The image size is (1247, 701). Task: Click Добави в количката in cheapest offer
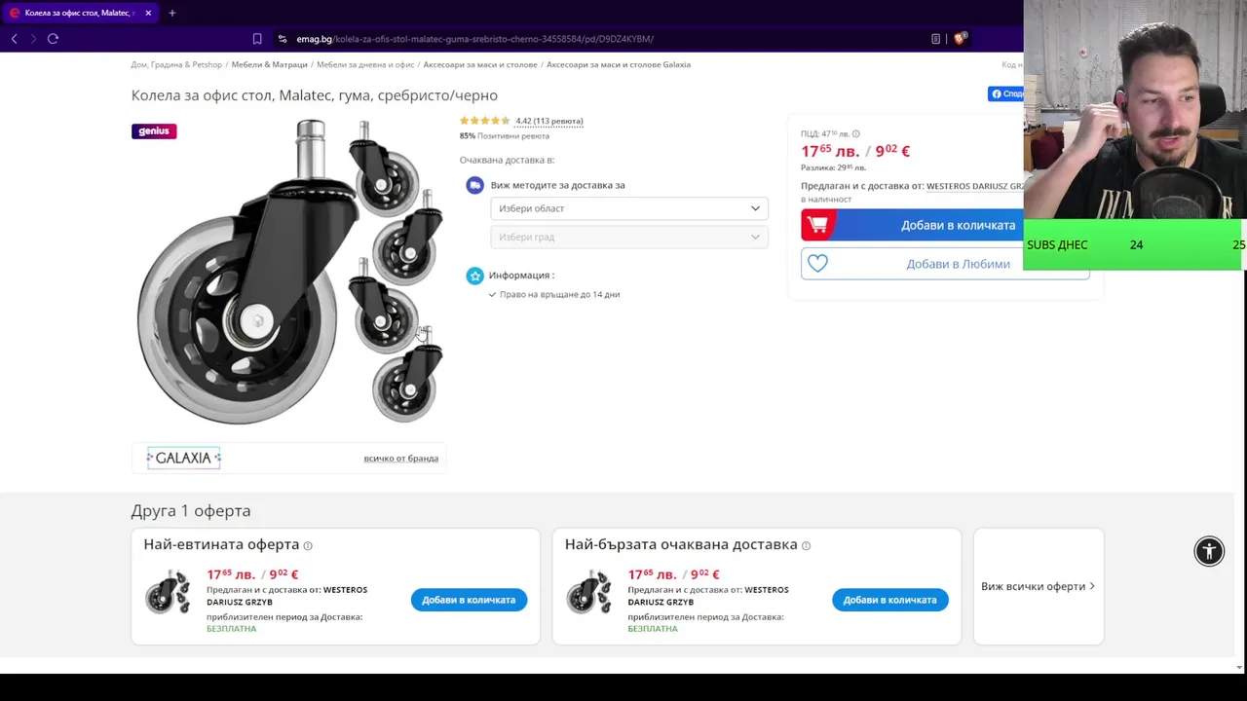tap(469, 600)
